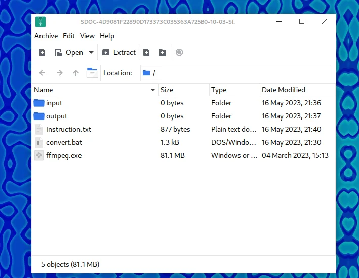Click the "Plain text do…" type cell
Screen dimensions: 359x278
pyautogui.click(x=234, y=130)
